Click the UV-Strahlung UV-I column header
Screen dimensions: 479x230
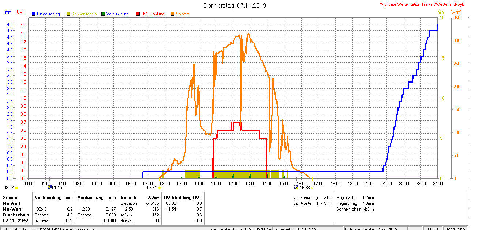pos(183,197)
